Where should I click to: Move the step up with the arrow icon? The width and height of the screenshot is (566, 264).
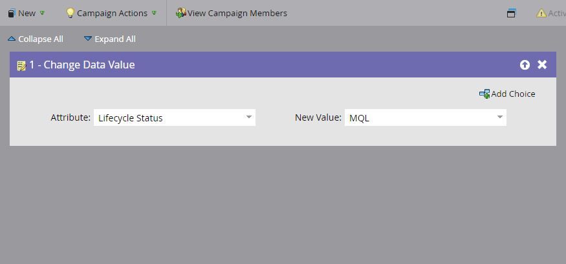pyautogui.click(x=525, y=65)
